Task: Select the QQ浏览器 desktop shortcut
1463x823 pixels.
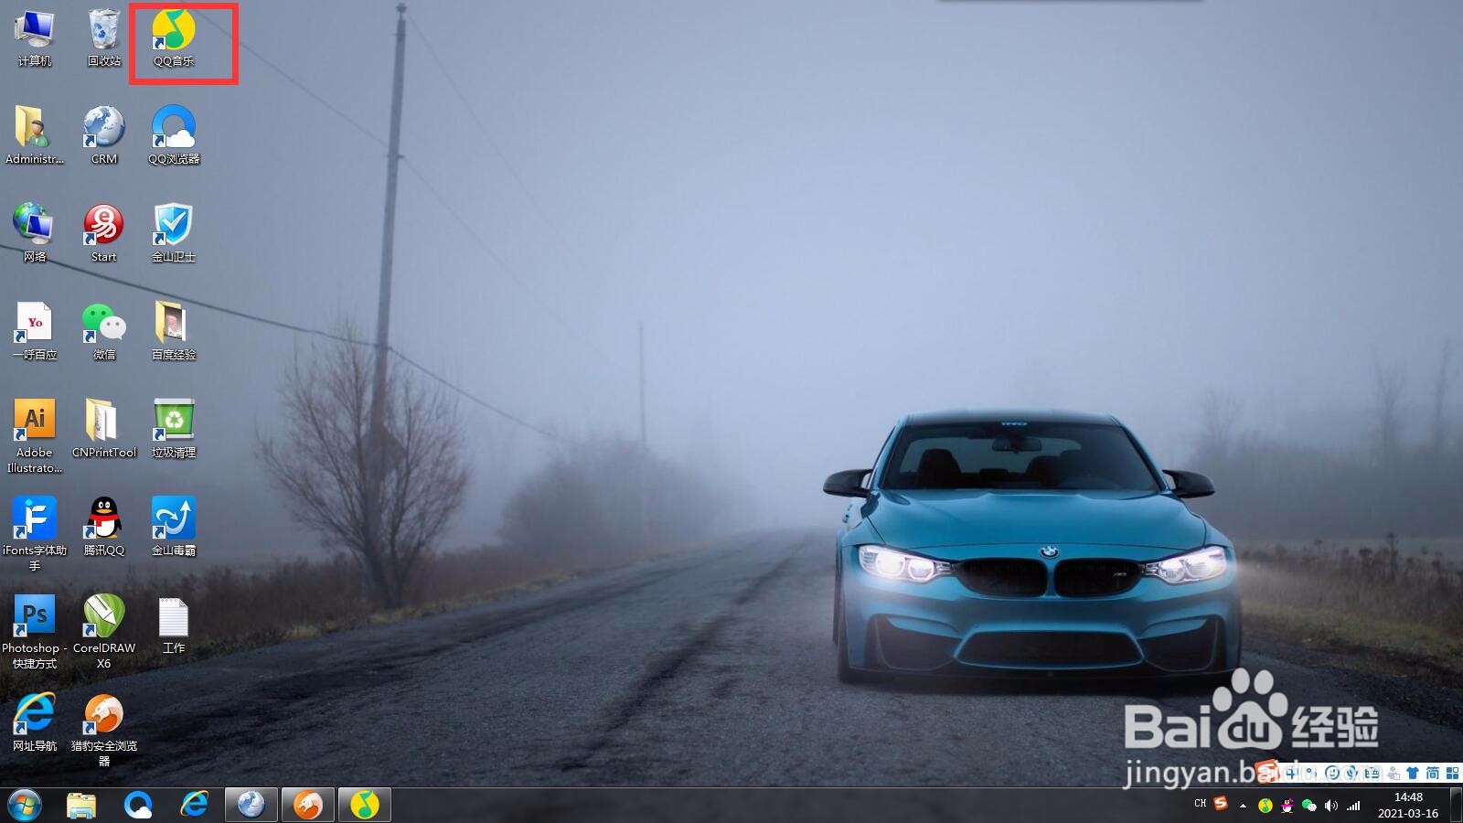Action: 174,135
